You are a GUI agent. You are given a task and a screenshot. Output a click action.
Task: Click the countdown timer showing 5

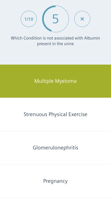click(55, 19)
